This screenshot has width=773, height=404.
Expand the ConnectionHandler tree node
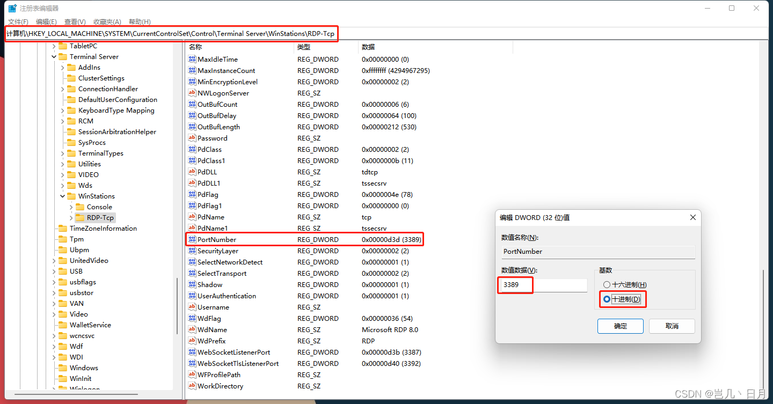62,89
